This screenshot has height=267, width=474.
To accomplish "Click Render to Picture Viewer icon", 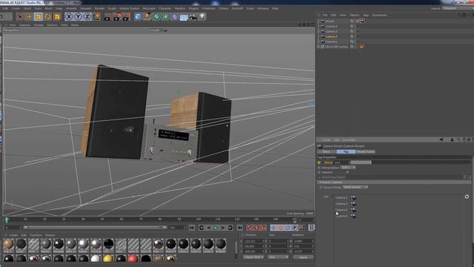I will [117, 16].
